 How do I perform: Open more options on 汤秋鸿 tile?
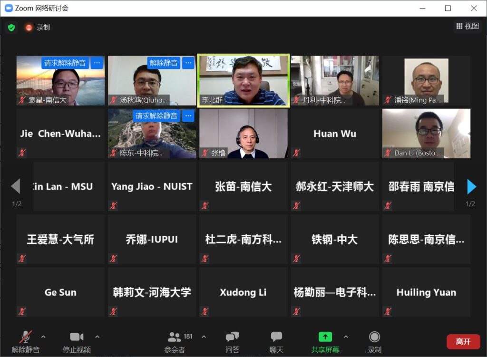[x=188, y=63]
